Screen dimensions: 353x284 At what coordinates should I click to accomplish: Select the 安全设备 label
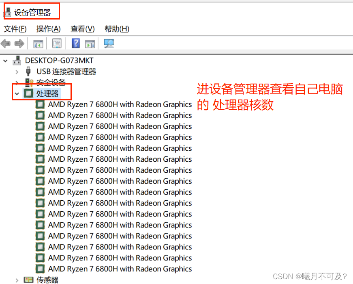click(x=51, y=82)
